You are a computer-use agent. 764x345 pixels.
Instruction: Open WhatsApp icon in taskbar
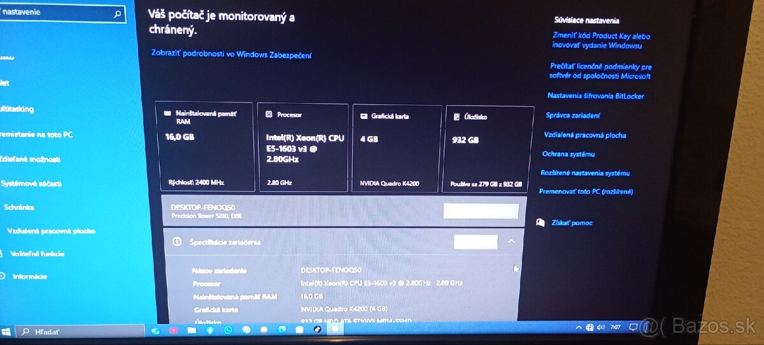click(x=228, y=330)
